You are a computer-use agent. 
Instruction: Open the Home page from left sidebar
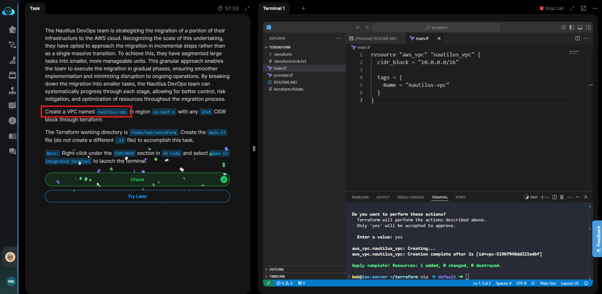[12, 29]
